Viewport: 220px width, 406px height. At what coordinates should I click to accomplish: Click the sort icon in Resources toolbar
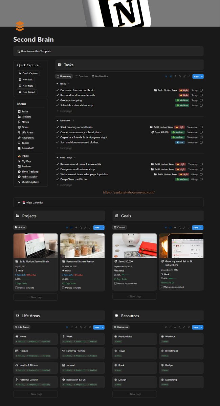[x=171, y=328]
